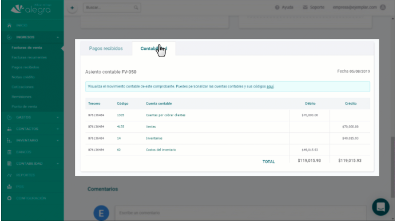Click the Débito column header
This screenshot has width=397, height=222.
tap(310, 104)
